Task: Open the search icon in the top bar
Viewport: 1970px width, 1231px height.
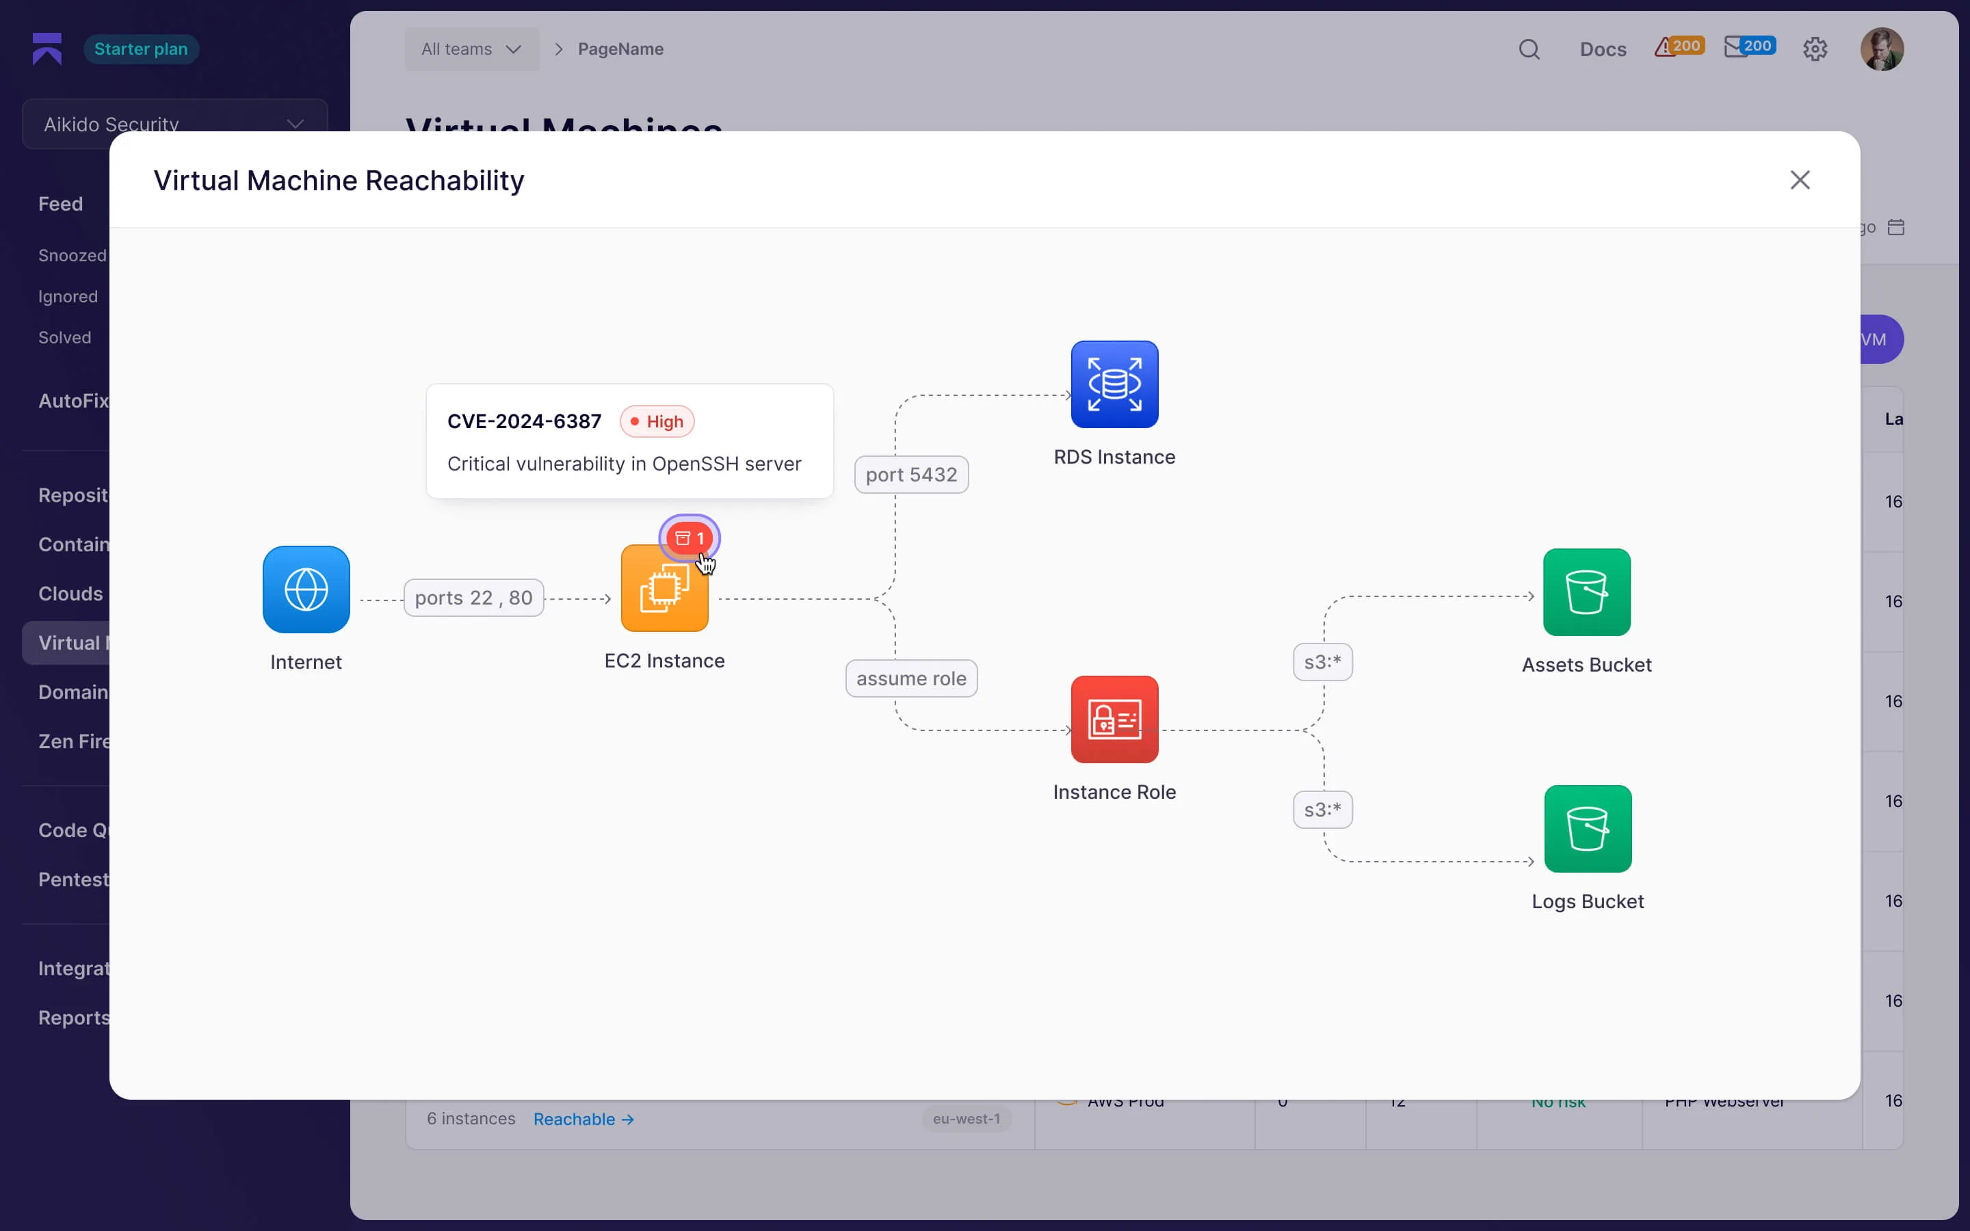Action: pyautogui.click(x=1529, y=49)
